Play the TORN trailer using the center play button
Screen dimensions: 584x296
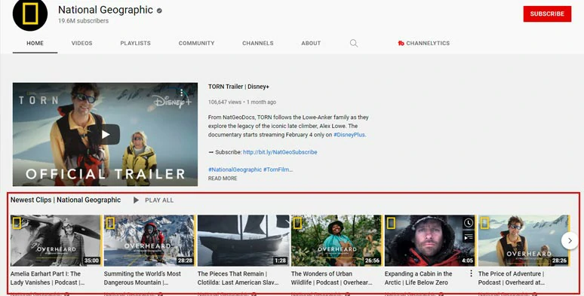(x=106, y=134)
